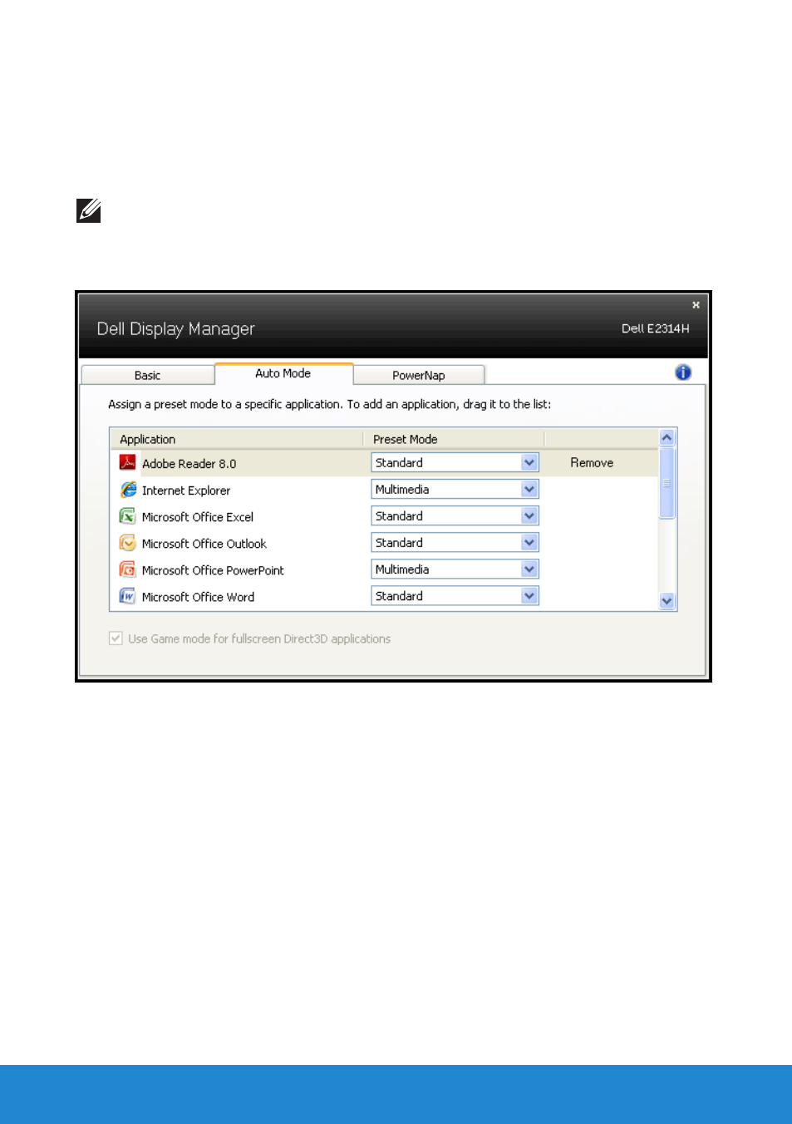
Task: Select the Microsoft Office Word row text
Action: [x=198, y=597]
